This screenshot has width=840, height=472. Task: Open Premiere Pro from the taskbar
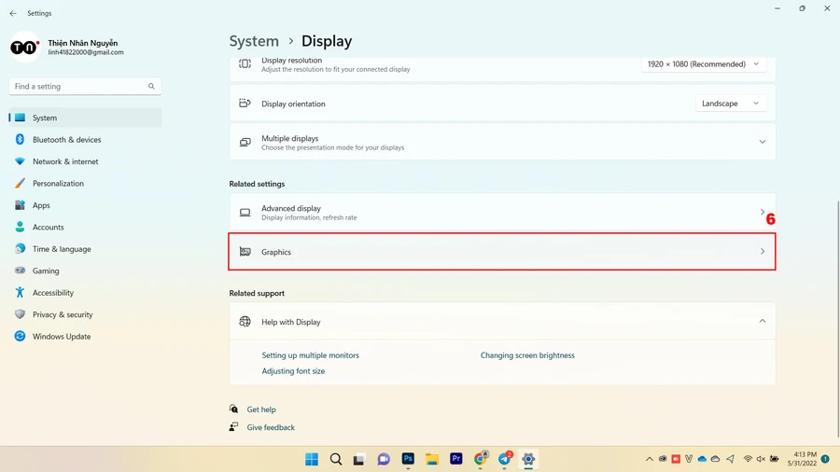click(x=455, y=459)
